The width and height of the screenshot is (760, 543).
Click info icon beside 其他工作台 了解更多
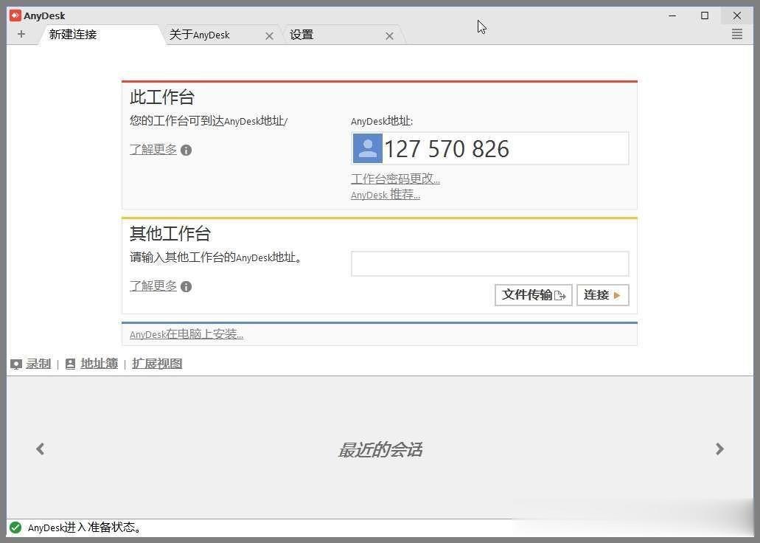pyautogui.click(x=186, y=287)
